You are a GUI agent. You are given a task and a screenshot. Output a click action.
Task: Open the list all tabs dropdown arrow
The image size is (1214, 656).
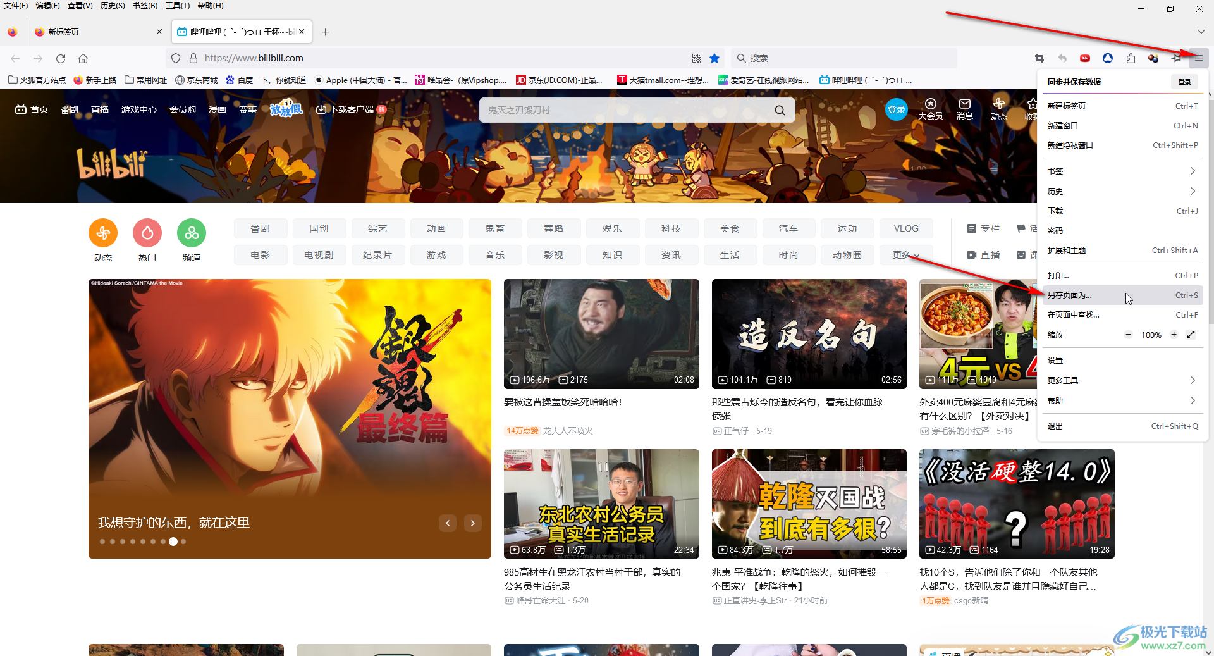pyautogui.click(x=1201, y=32)
